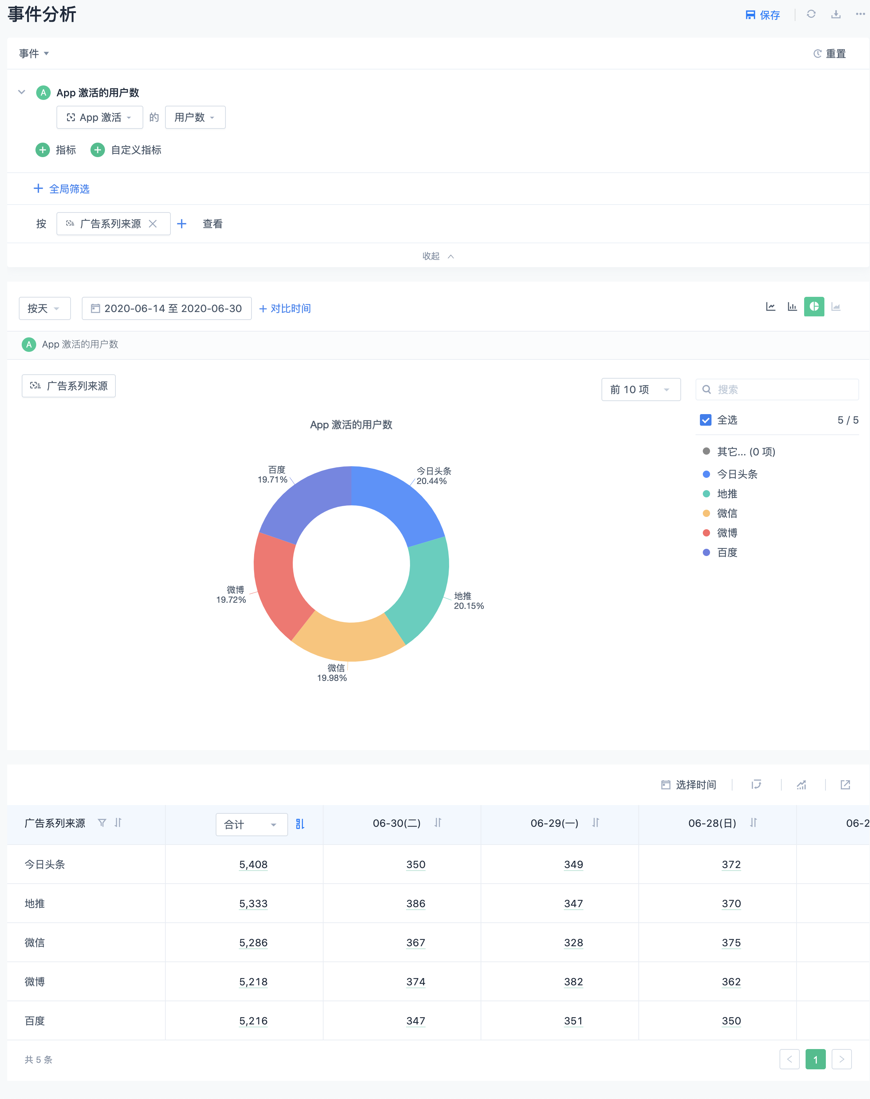Open the 合计 dropdown in table header

251,824
